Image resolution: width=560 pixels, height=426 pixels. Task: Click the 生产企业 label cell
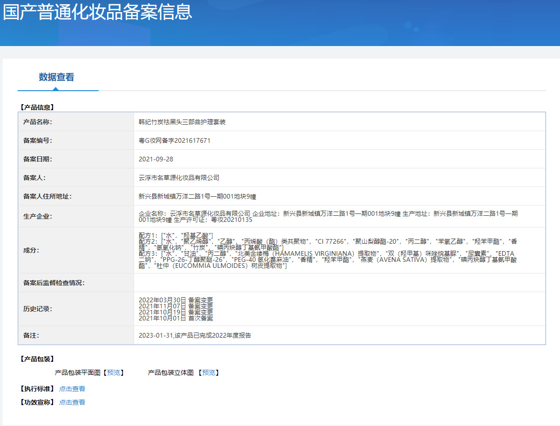tap(76, 216)
